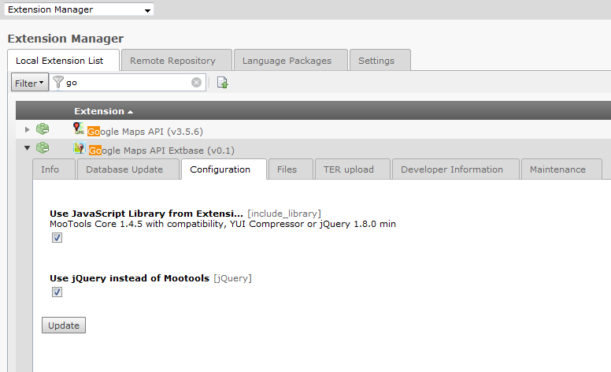Click the Extension column sort arrow
The image size is (611, 372).
[130, 112]
